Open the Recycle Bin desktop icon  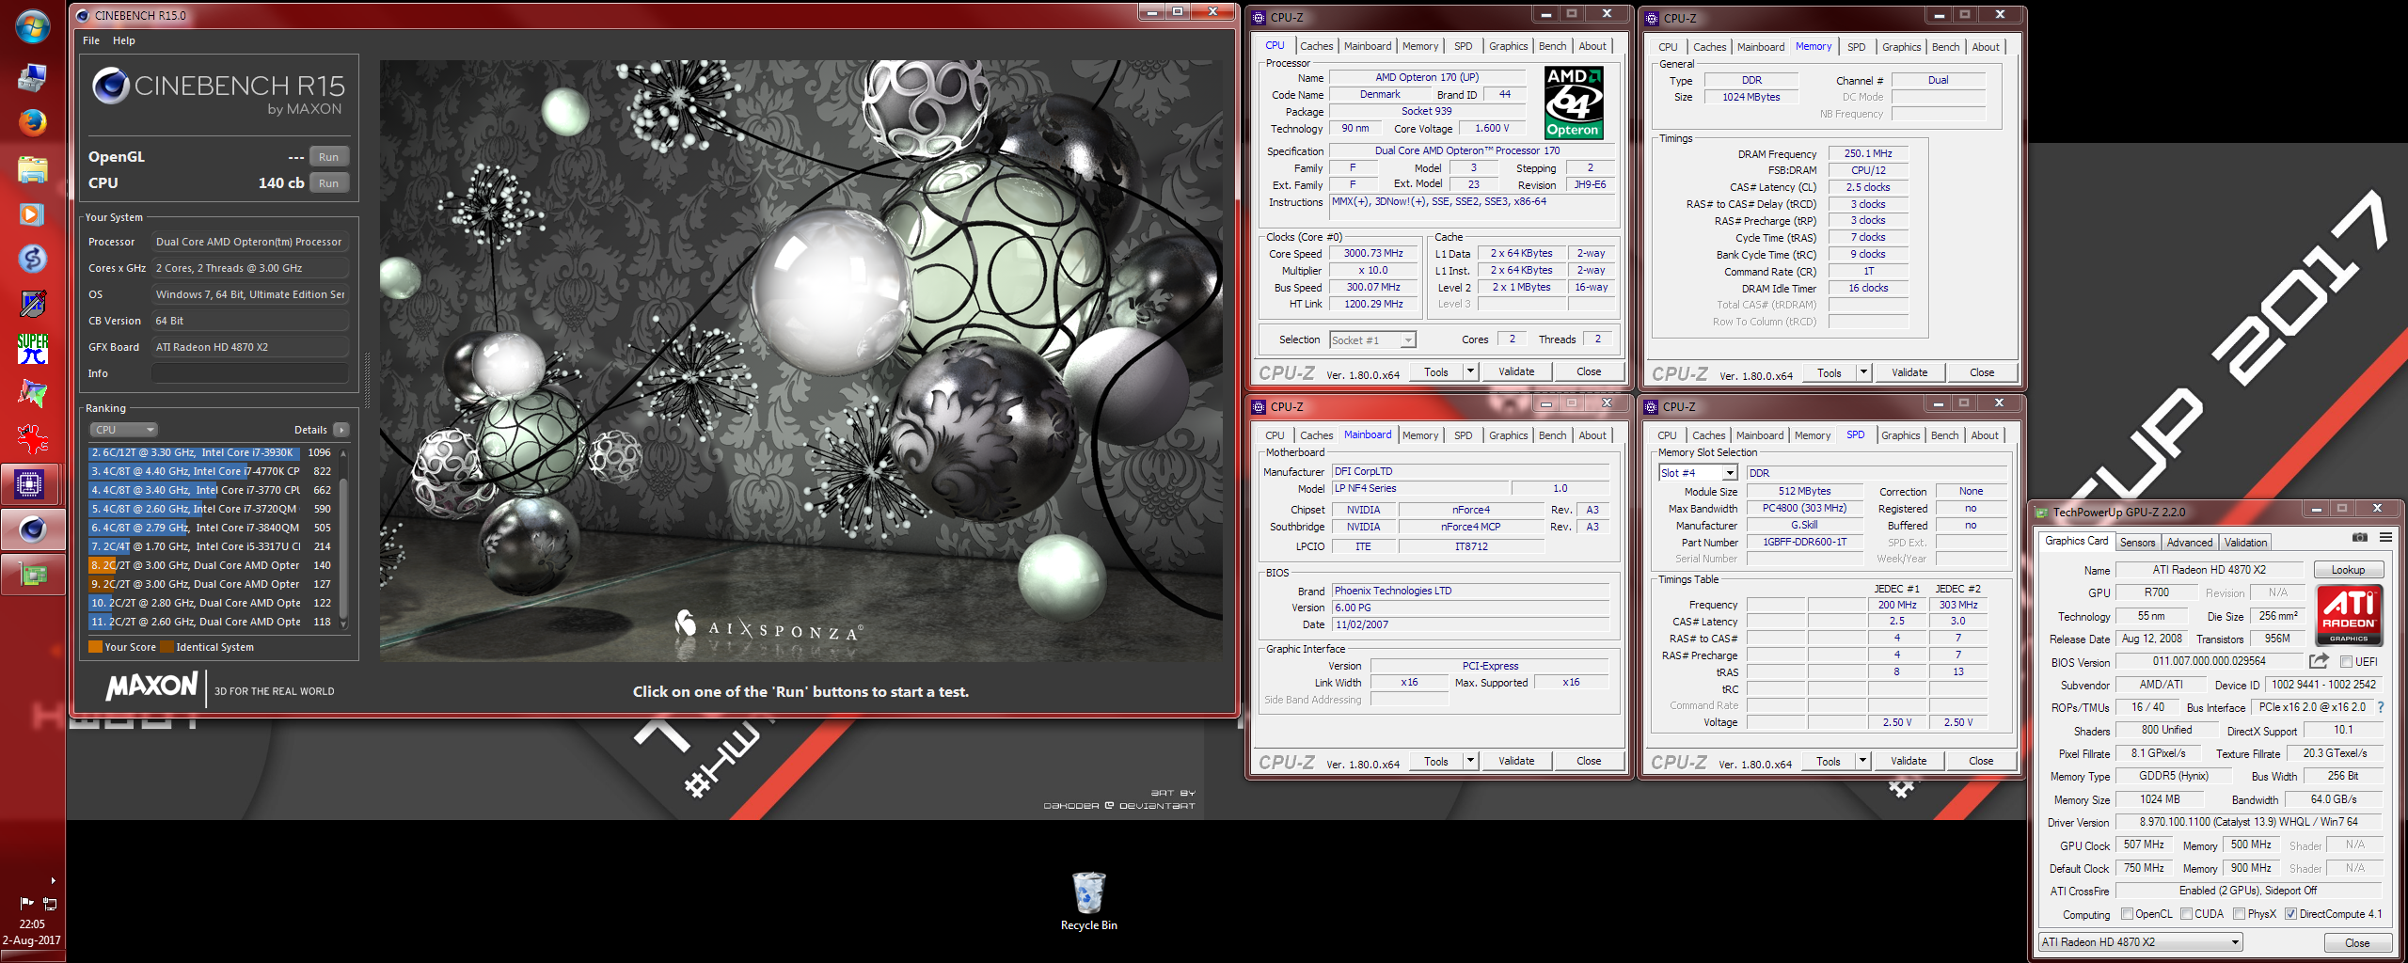(x=1088, y=901)
